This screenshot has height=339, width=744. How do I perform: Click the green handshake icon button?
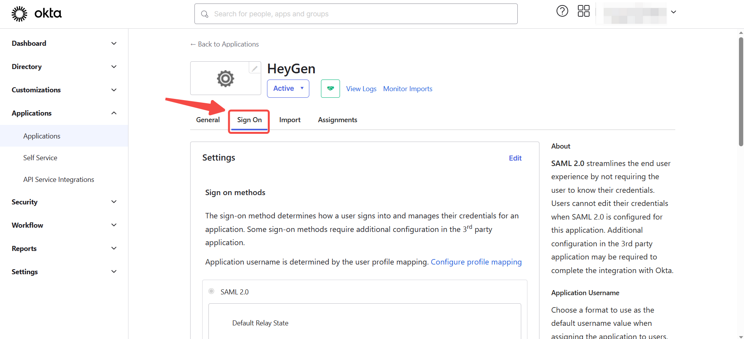(x=330, y=88)
